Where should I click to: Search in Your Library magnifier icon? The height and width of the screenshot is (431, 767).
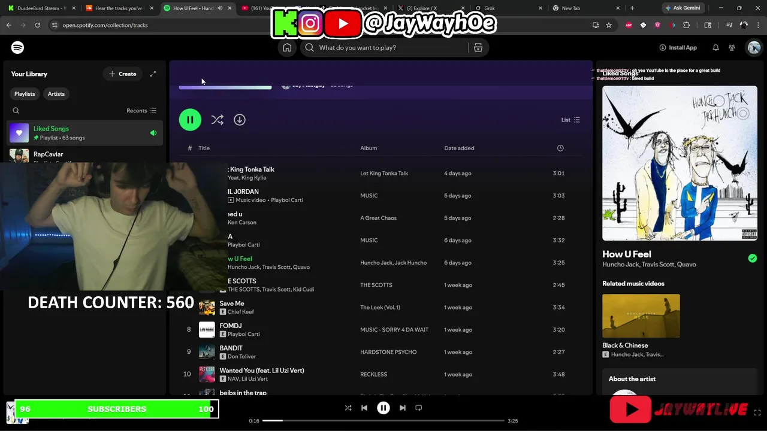tap(16, 110)
